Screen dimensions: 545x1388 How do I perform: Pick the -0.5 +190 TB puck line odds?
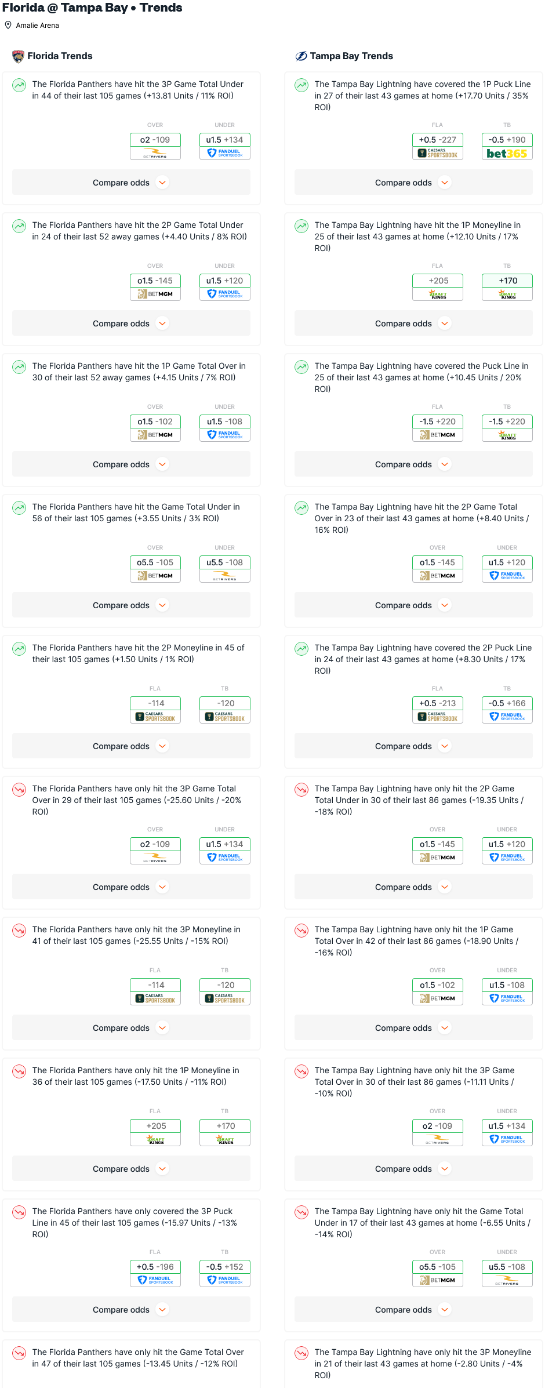pos(507,140)
